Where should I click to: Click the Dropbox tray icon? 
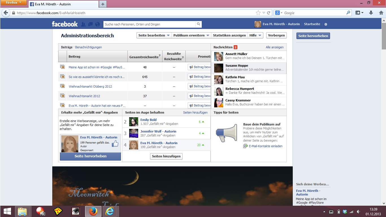(344, 212)
